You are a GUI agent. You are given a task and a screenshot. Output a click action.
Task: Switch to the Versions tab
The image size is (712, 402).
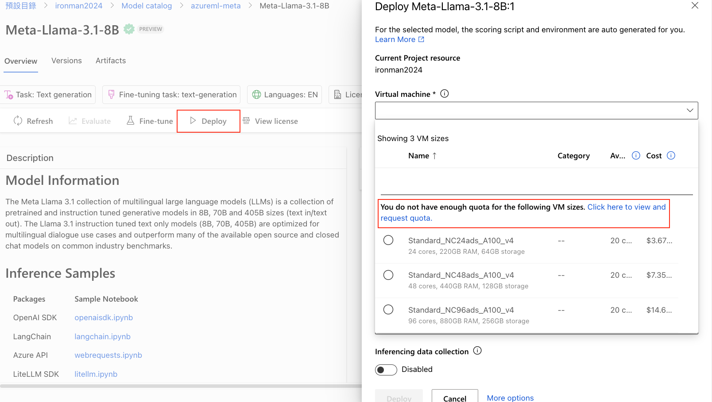(x=66, y=61)
